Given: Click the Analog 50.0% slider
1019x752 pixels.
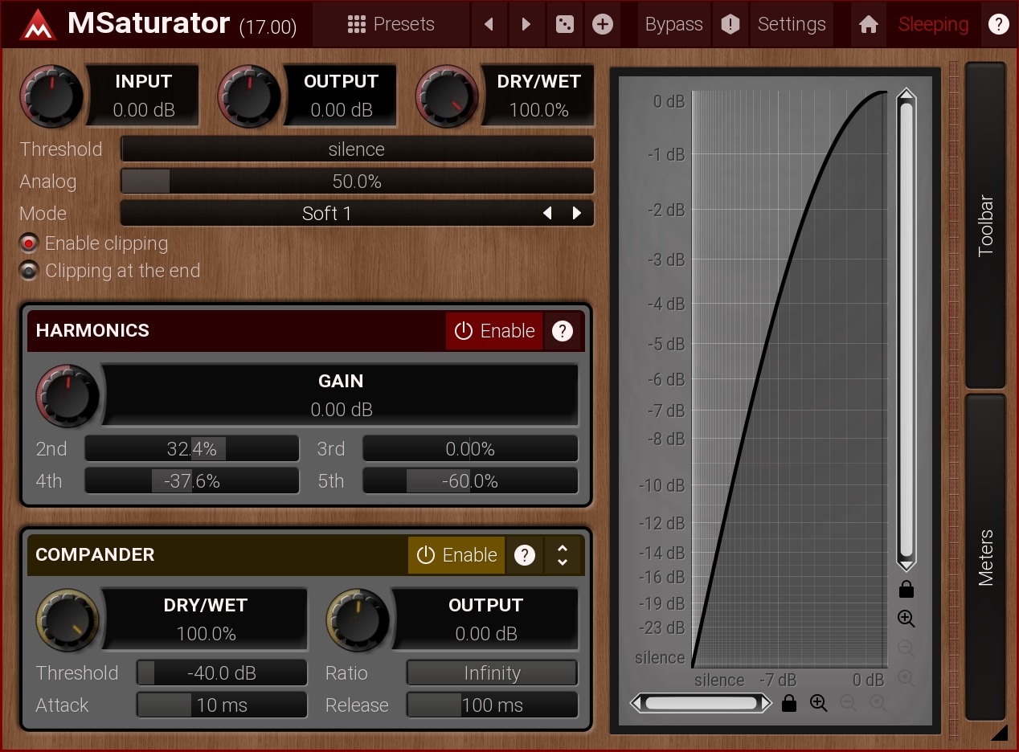Looking at the screenshot, I should 357,182.
